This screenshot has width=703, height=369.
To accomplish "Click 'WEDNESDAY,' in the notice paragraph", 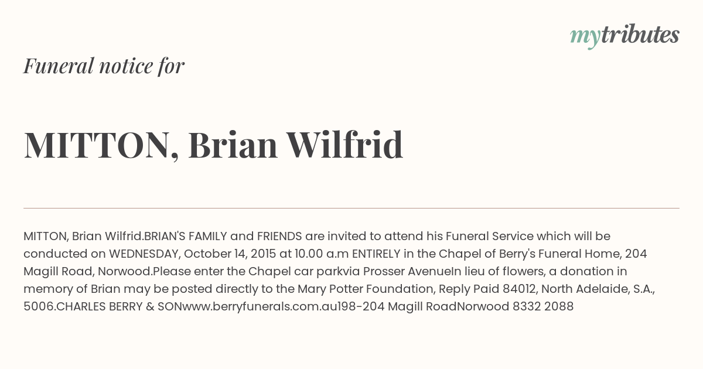I will 145,254.
